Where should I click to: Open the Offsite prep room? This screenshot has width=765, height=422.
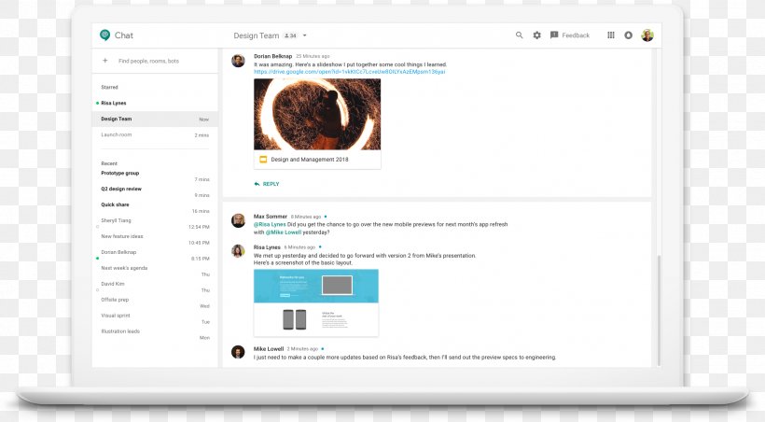coord(155,302)
